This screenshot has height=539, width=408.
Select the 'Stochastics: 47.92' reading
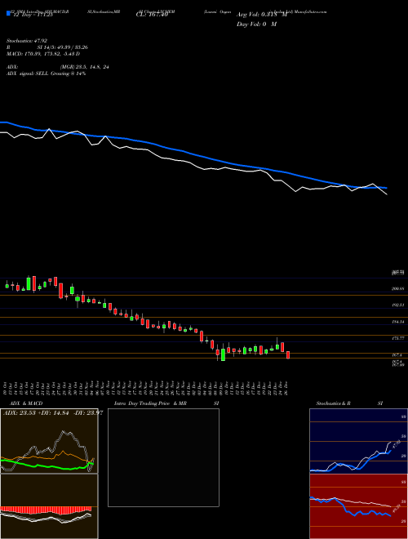click(27, 41)
